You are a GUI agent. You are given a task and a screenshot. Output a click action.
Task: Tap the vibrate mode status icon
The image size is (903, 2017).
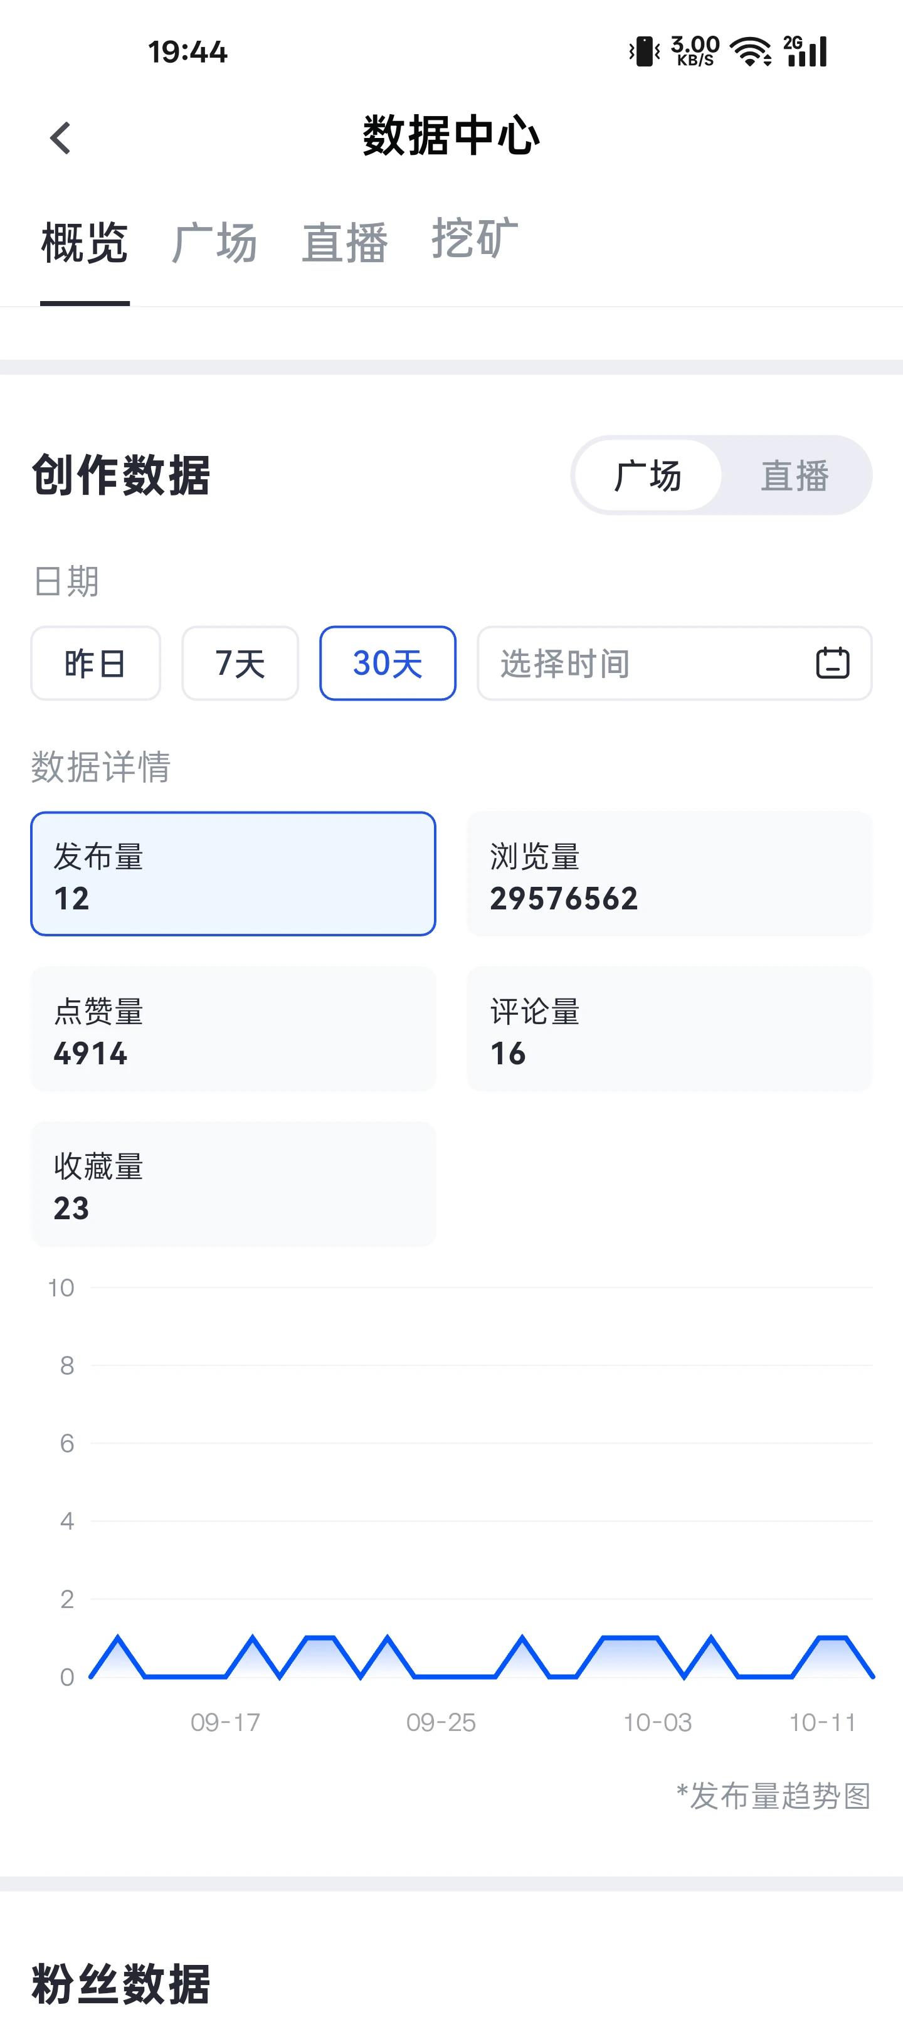tap(645, 51)
